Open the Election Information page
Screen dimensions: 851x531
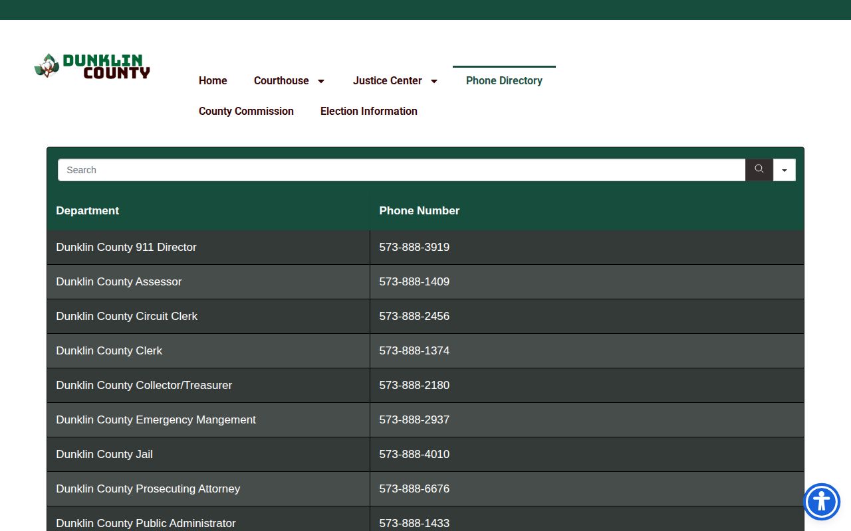coord(369,111)
